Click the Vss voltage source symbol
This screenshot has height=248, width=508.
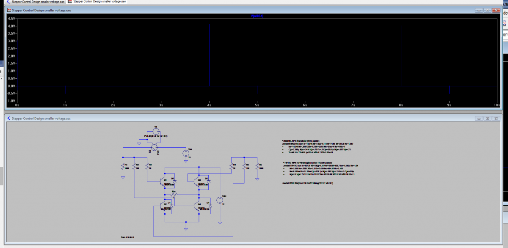tap(185, 153)
